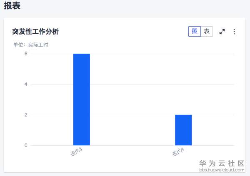Click the y-axis value 4
Image resolution: width=250 pixels, height=176 pixels.
click(26, 84)
